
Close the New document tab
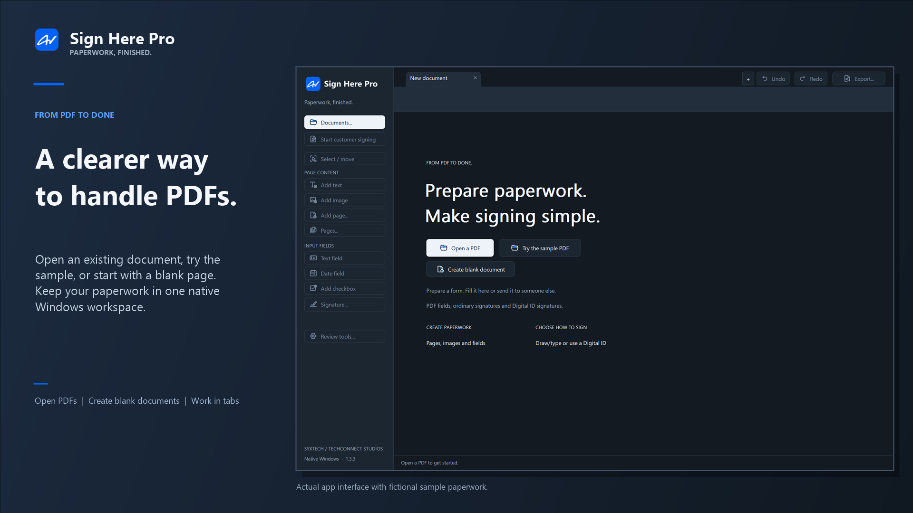(x=475, y=78)
